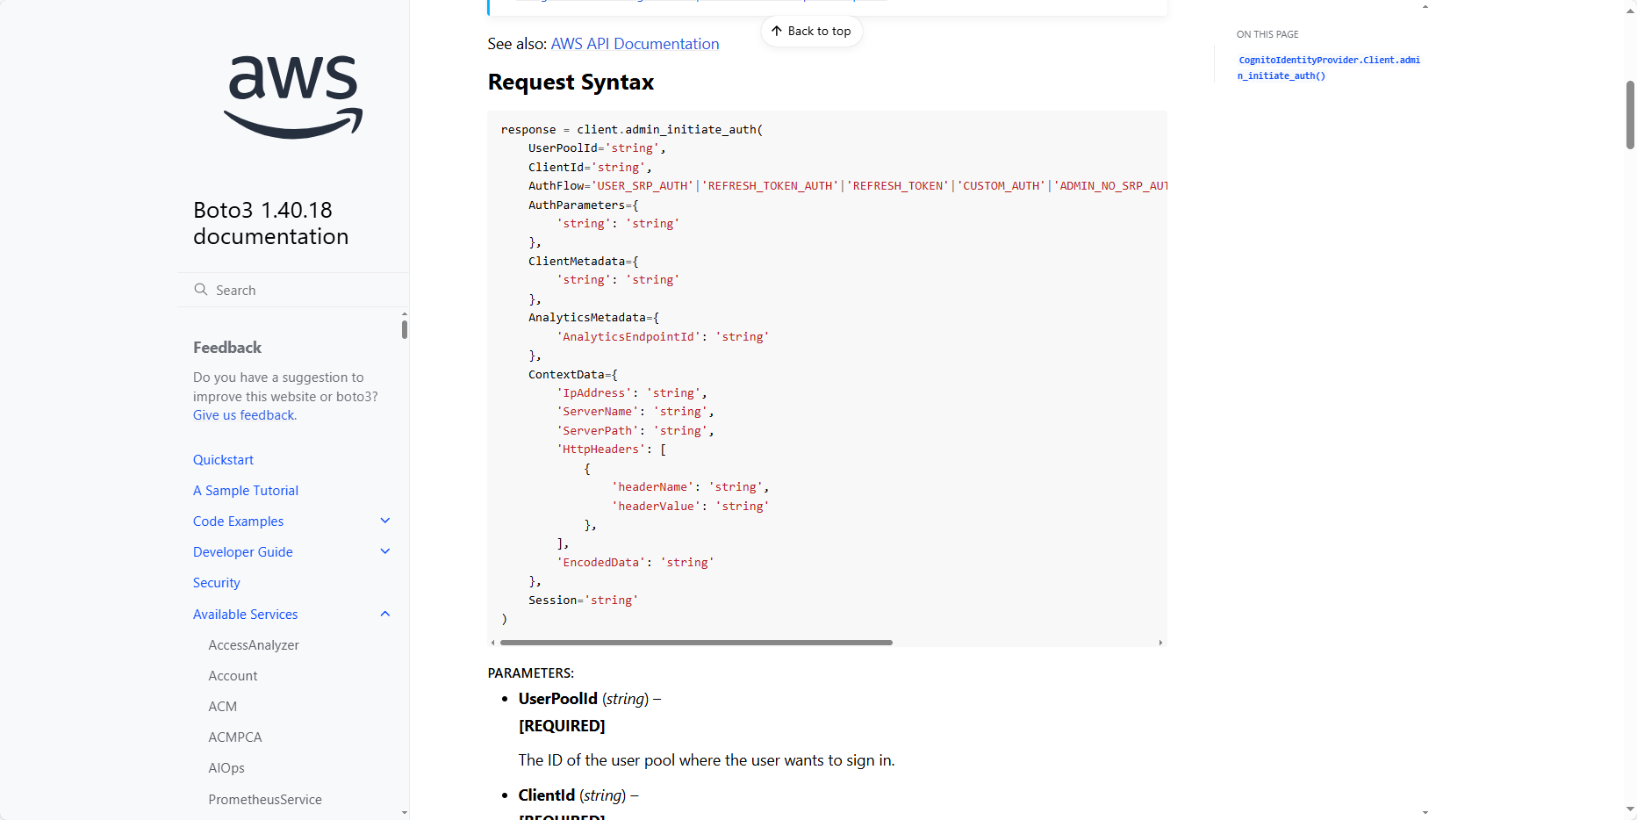Click the Back to top arrow icon
The width and height of the screenshot is (1637, 820).
tap(777, 32)
